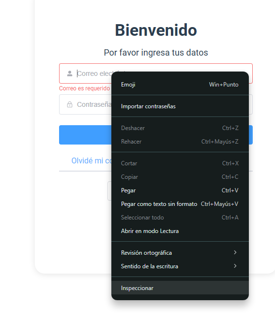This screenshot has height=320, width=275.
Task: Click the padlock icon in password field
Action: [x=70, y=104]
